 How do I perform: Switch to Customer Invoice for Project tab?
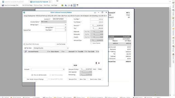pos(13,2)
